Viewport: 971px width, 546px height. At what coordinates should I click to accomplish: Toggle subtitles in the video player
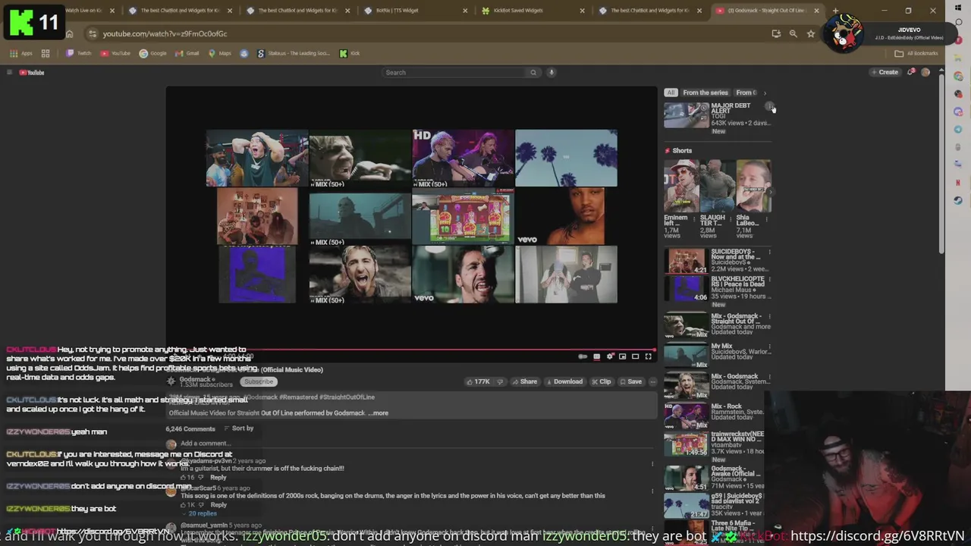[597, 356]
